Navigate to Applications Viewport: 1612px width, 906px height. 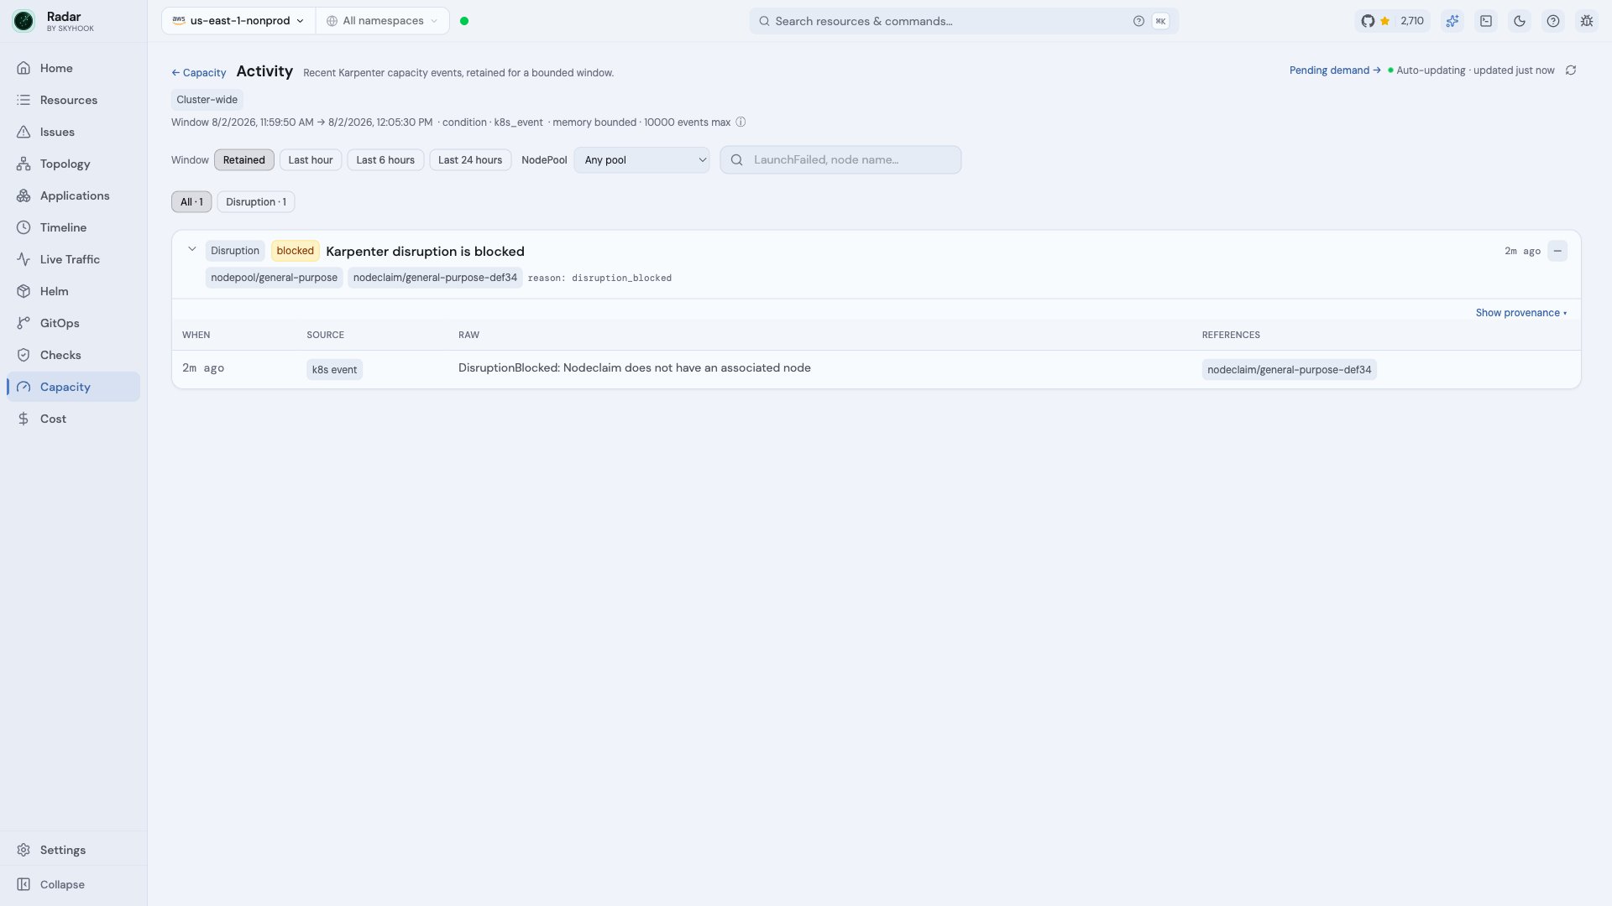click(73, 195)
